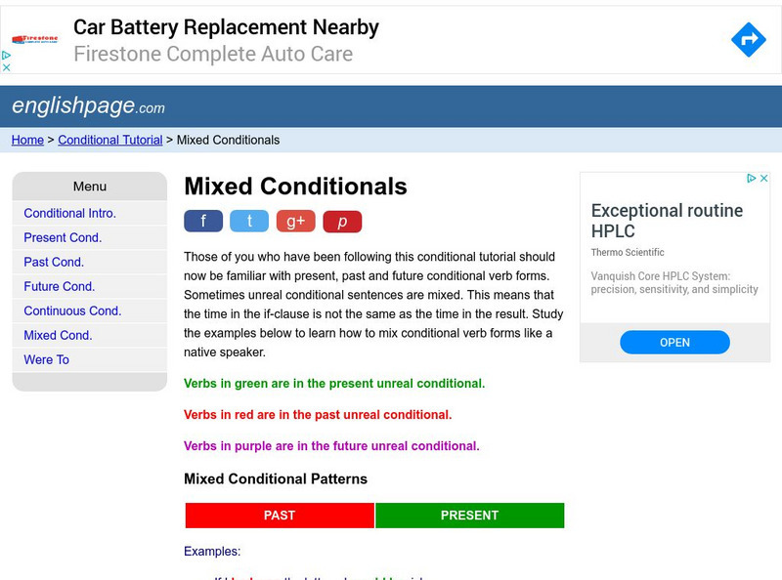This screenshot has width=782, height=580.
Task: Click the englishpage.com site logo
Action: (x=88, y=106)
